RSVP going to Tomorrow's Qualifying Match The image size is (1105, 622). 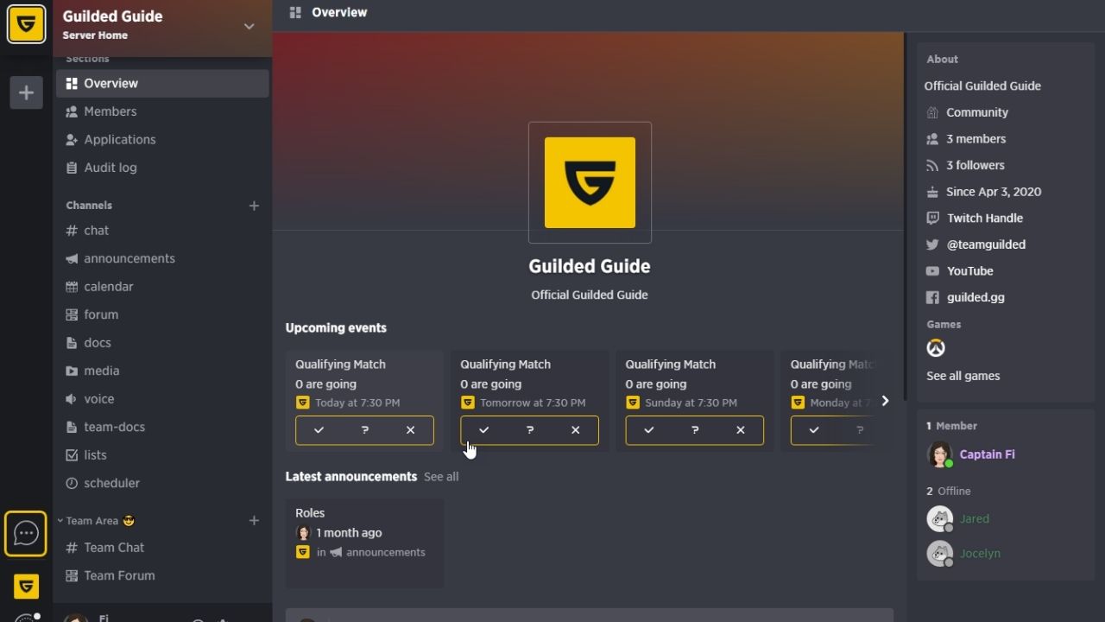(483, 430)
